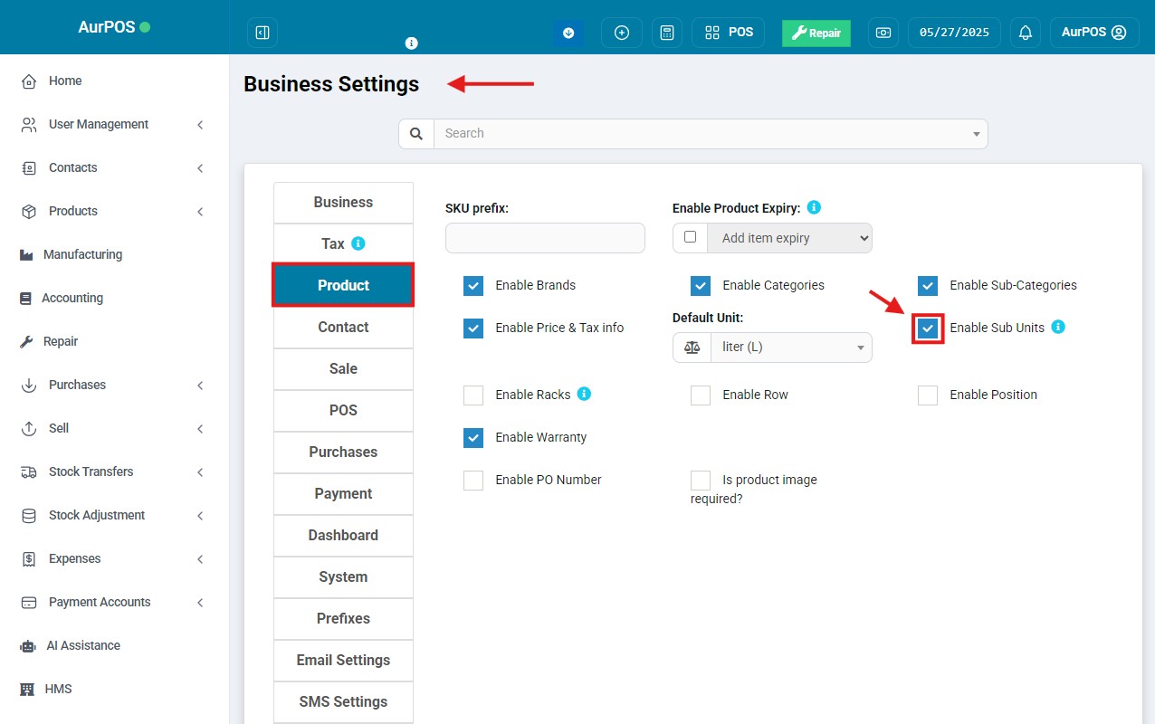This screenshot has width=1155, height=724.
Task: Collapse the sidebar with the panel toggle icon
Action: pos(262,33)
